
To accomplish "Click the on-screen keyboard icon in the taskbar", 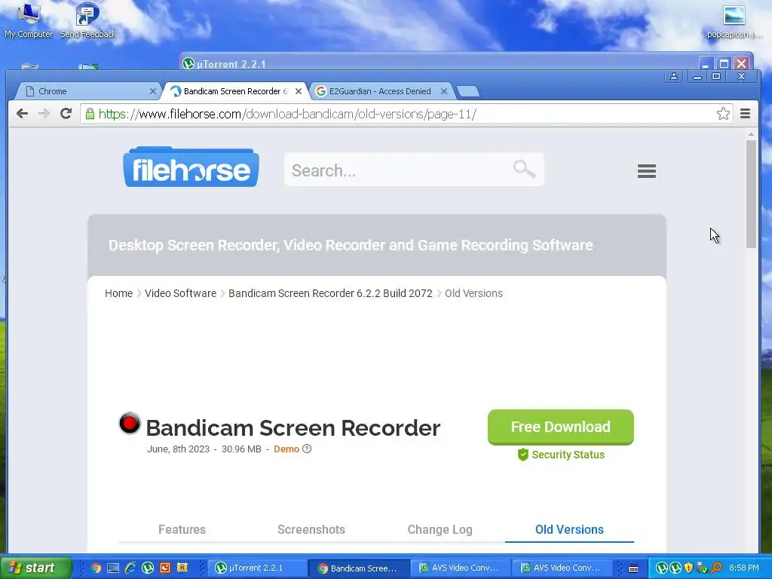I will 633,568.
